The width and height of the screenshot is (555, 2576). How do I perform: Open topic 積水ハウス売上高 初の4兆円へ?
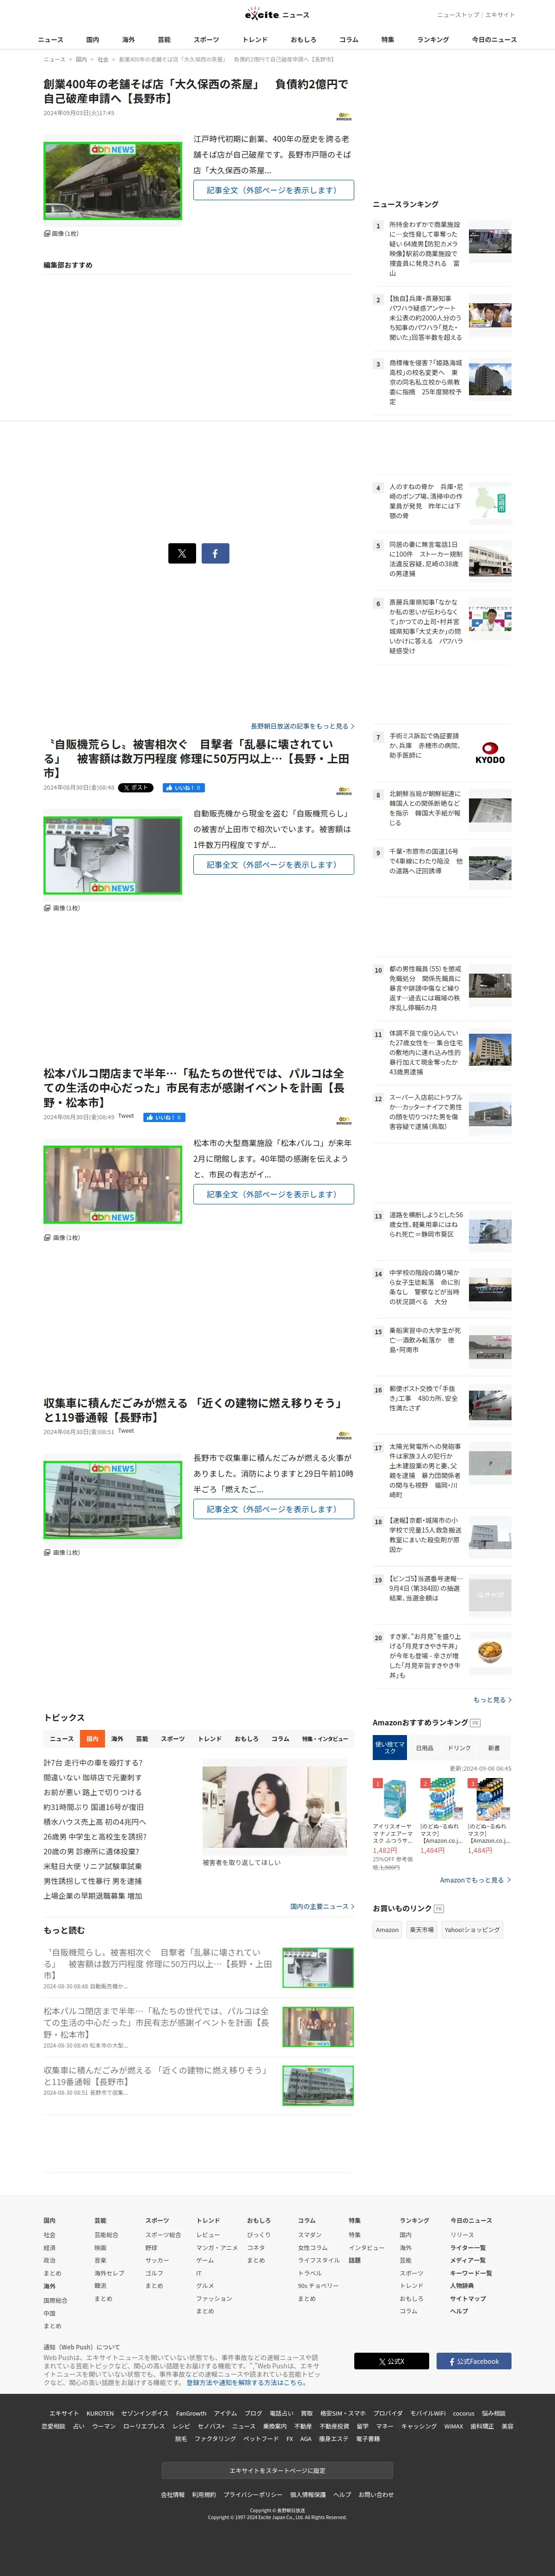(x=94, y=1822)
